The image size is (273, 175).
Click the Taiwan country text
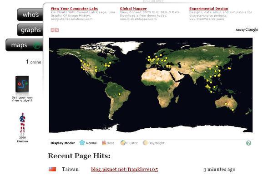pos(70,169)
